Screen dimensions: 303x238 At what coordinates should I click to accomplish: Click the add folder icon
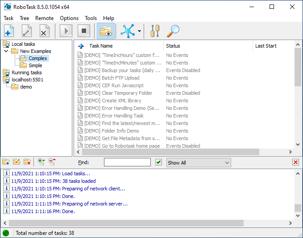[6, 161]
